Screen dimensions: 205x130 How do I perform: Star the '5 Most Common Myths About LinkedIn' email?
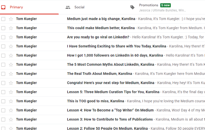point(11,65)
